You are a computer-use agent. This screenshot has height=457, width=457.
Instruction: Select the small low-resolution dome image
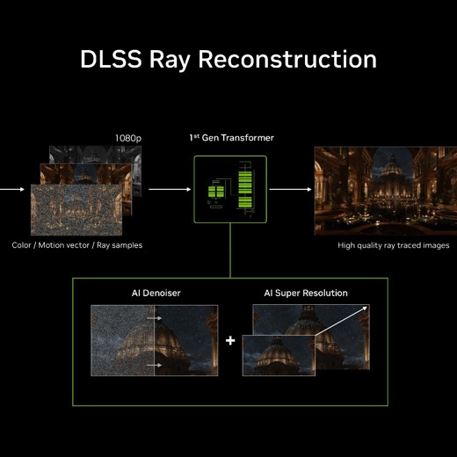pyautogui.click(x=279, y=355)
